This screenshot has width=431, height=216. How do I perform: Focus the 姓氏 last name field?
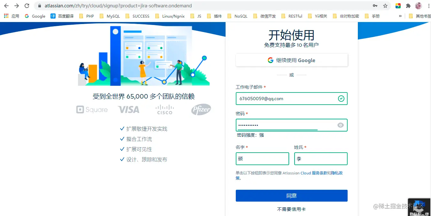tap(321, 159)
